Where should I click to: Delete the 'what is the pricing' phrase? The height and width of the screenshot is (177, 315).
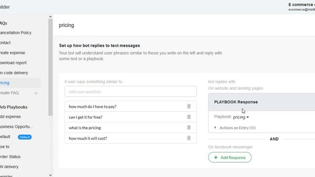(x=189, y=127)
